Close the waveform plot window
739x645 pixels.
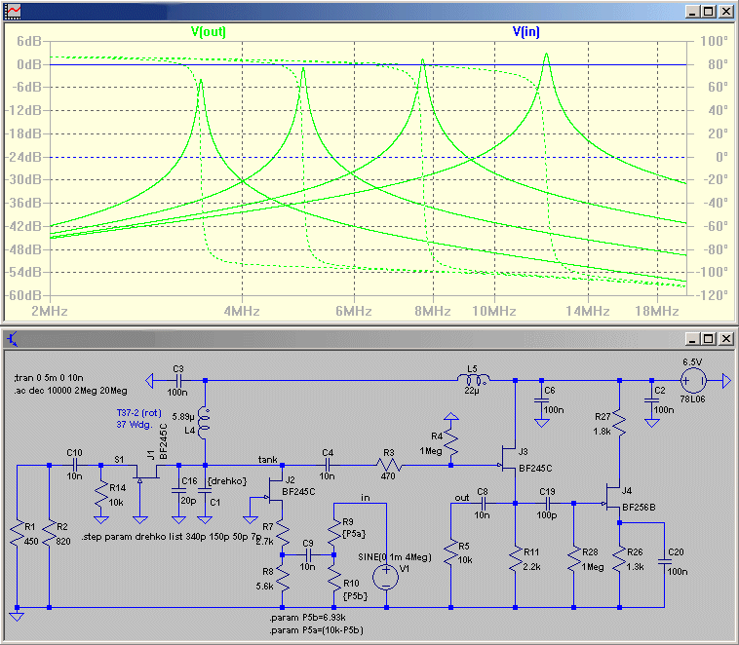[724, 11]
